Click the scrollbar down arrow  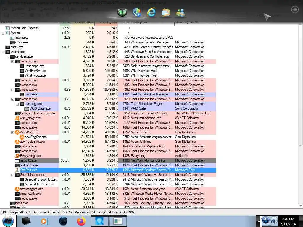point(301,206)
